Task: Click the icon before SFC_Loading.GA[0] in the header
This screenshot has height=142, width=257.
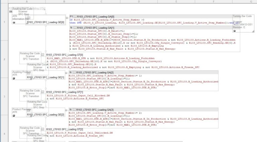Action: click(75, 16)
